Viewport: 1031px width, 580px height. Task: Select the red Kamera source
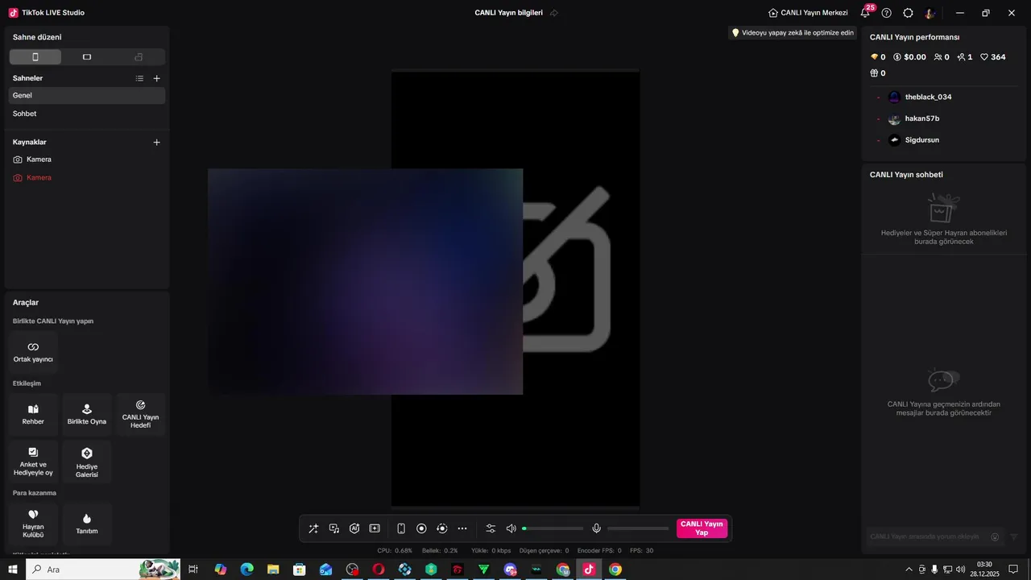point(87,177)
